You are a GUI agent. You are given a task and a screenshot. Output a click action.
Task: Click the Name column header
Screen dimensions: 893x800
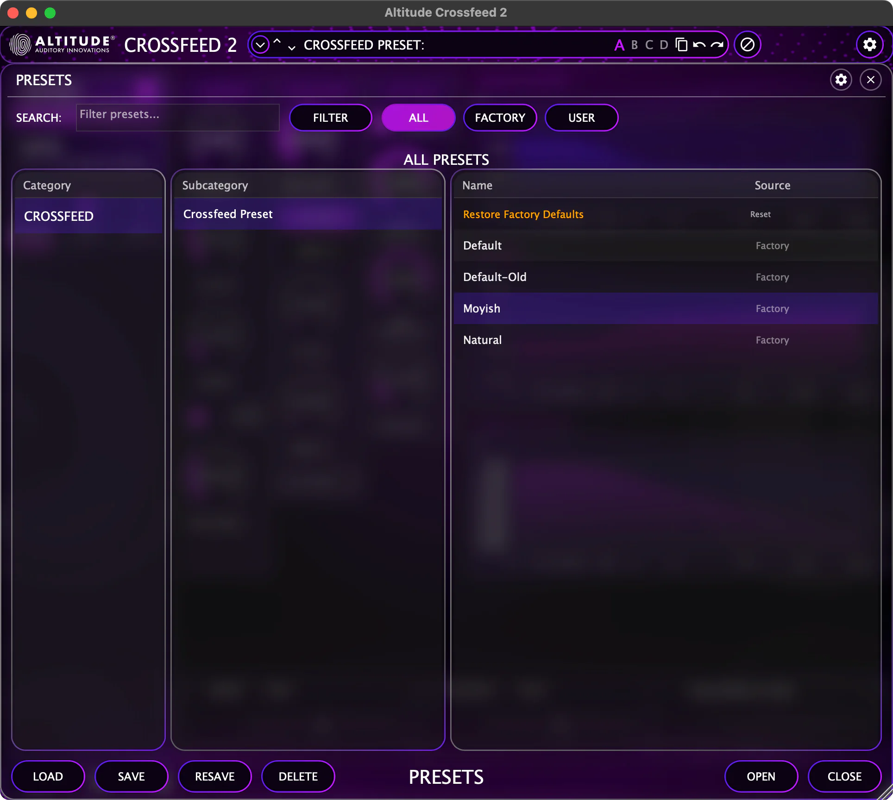click(478, 185)
